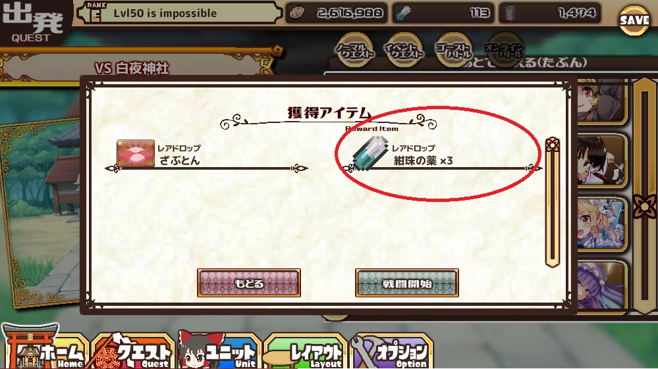
Task: Open the クエスト Quest menu
Action: tap(133, 351)
